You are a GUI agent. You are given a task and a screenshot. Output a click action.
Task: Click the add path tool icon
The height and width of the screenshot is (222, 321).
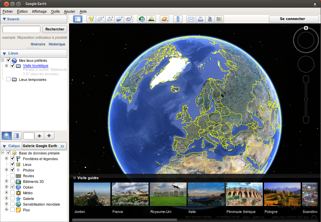(110, 19)
